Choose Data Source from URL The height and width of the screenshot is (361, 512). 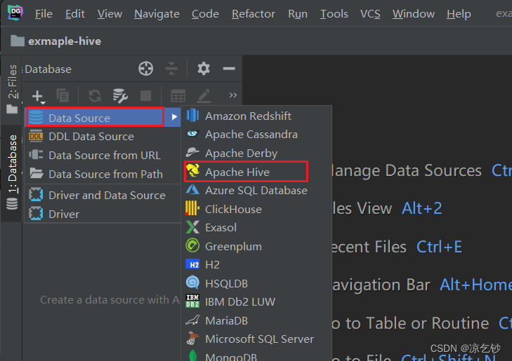point(103,156)
